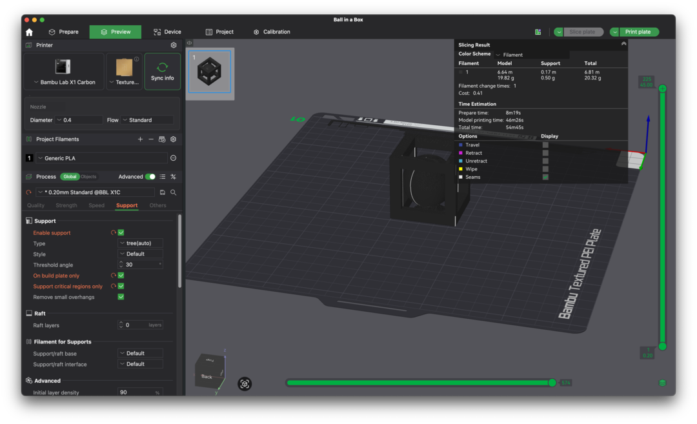
Task: Open Support/raft interface filament dropdown
Action: point(140,364)
